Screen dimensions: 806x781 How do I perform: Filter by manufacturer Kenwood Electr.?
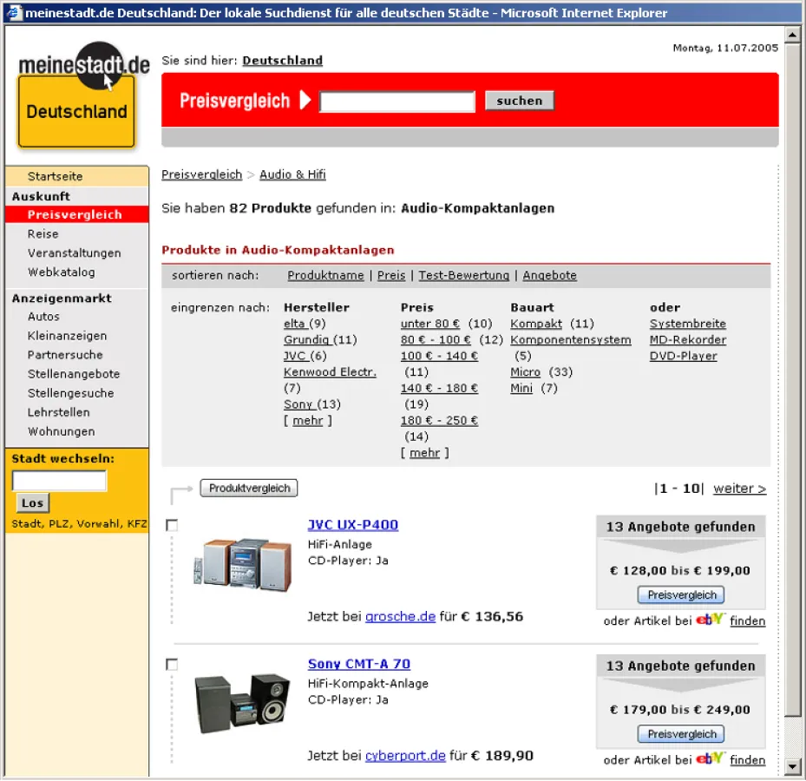[x=330, y=372]
